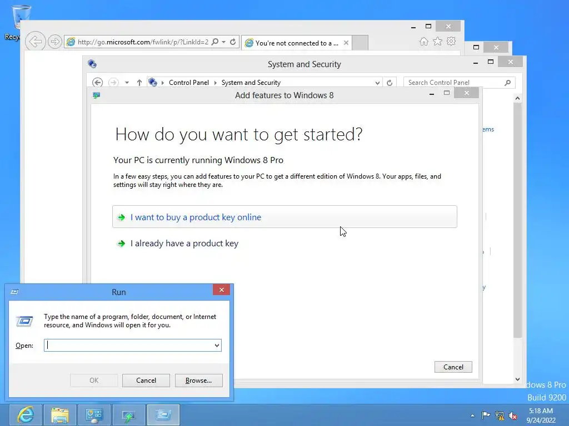This screenshot has height=426, width=569.
Task: Open the address bar history dropdown
Action: [x=377, y=83]
